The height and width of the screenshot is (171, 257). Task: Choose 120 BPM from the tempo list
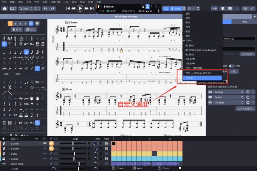coord(190,59)
